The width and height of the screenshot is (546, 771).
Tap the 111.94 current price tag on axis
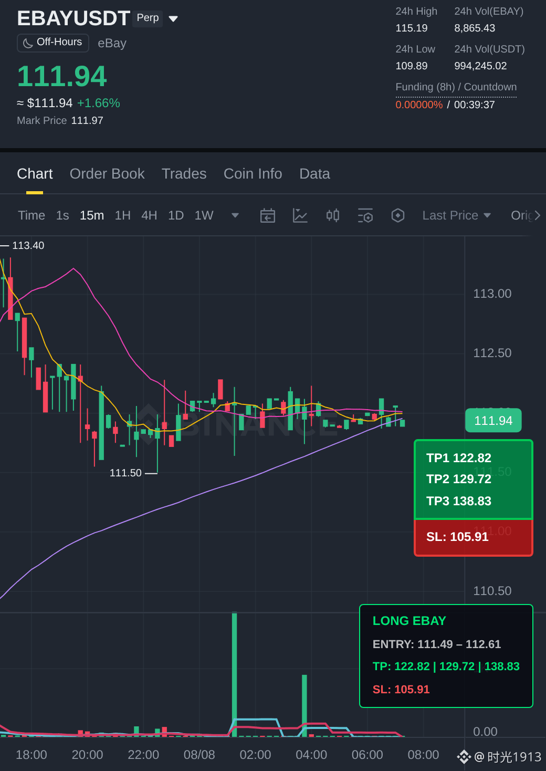tap(493, 421)
